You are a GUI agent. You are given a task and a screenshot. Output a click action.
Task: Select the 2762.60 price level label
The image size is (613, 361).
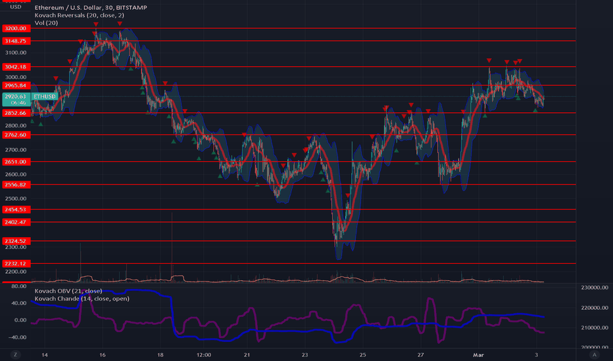tap(16, 135)
